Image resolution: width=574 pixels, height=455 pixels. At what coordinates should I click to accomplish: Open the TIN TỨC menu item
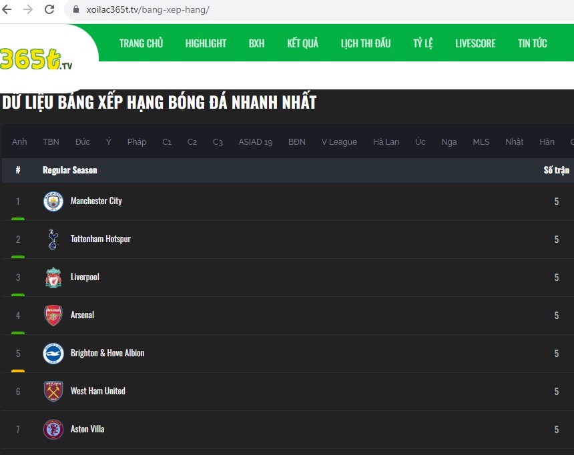(532, 43)
